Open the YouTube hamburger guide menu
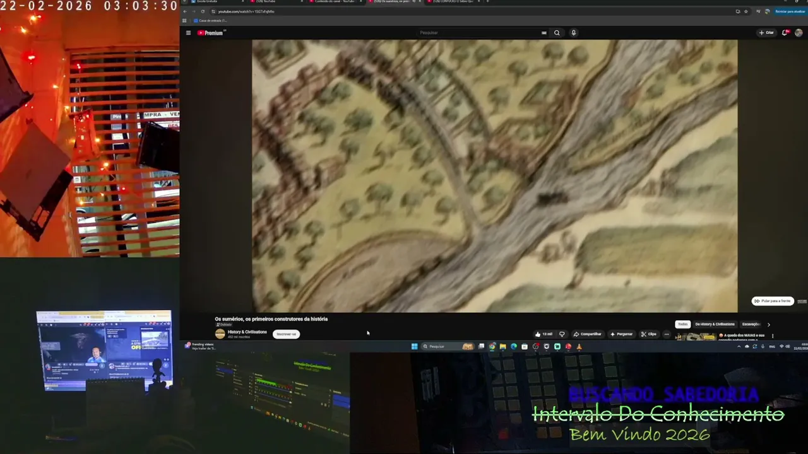 (x=188, y=33)
